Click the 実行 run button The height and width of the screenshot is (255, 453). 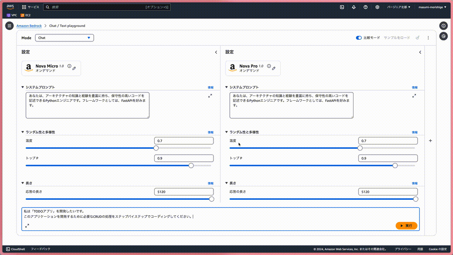click(x=406, y=226)
